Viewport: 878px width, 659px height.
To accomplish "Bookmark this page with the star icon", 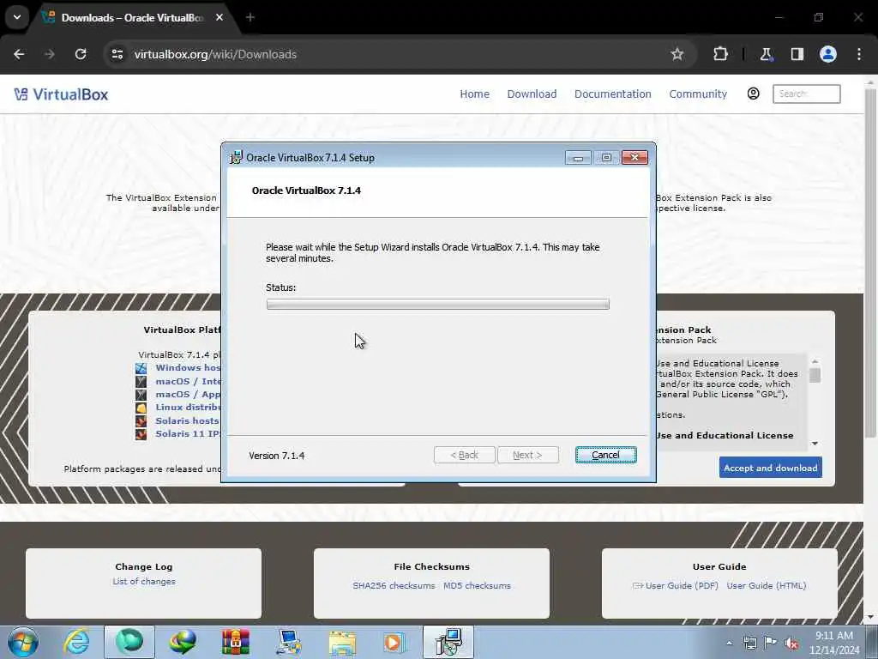I will point(677,54).
